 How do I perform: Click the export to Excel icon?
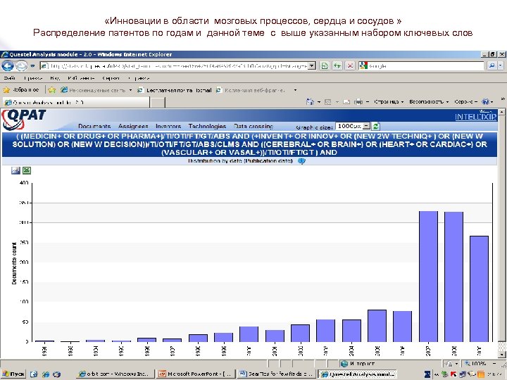(x=27, y=170)
